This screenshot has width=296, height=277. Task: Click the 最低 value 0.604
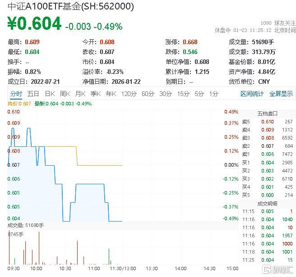(32, 52)
